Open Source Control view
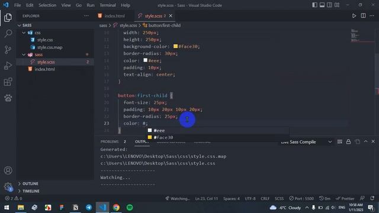This screenshot has width=379, height=213. point(8,50)
